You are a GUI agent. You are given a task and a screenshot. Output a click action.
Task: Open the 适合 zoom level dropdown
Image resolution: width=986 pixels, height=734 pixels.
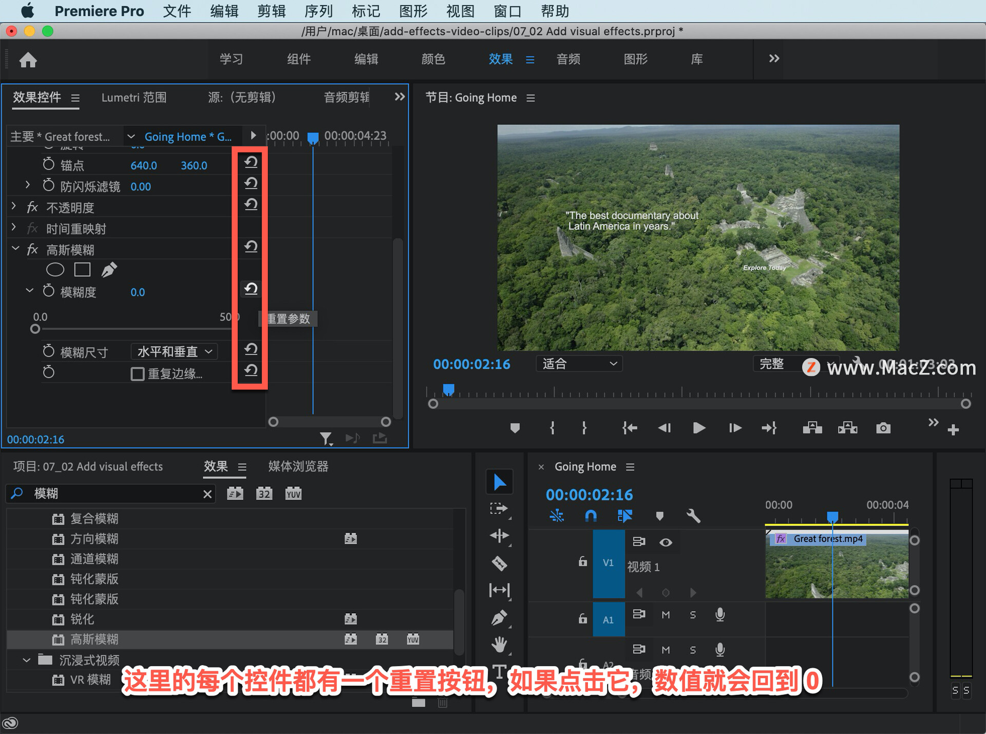coord(579,364)
